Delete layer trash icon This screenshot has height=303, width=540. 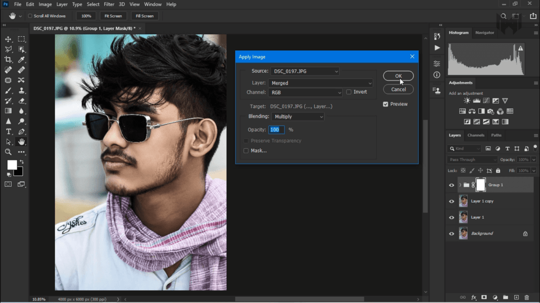tap(527, 297)
